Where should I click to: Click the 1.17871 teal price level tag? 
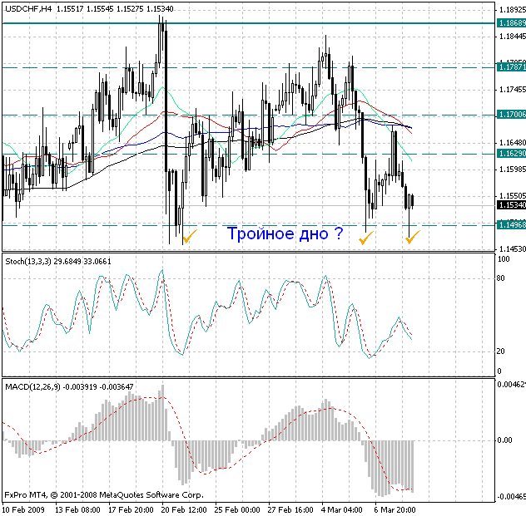pyautogui.click(x=512, y=67)
